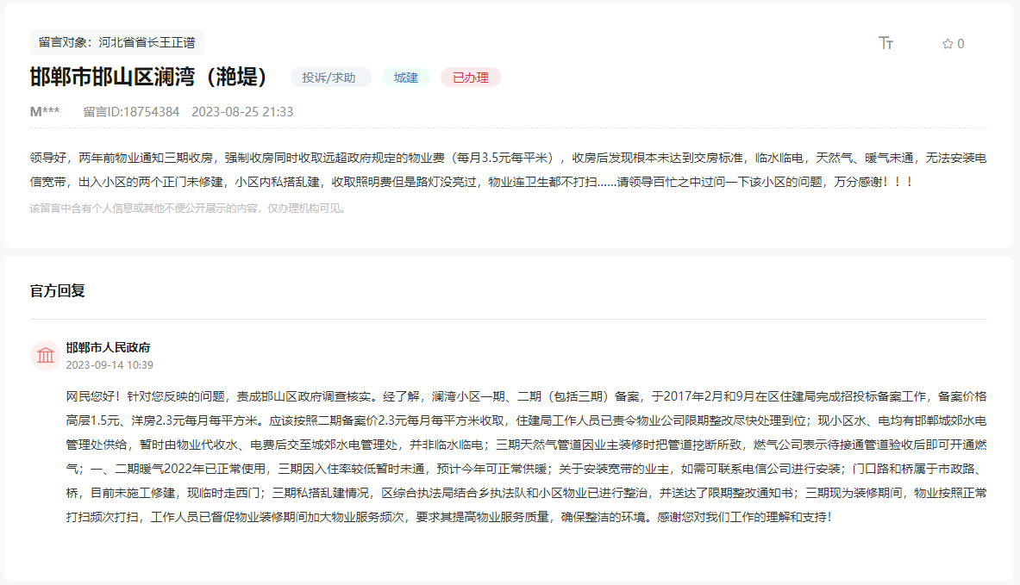The height and width of the screenshot is (585, 1020).
Task: Click the reply timestamp 2023-09-14 10:39
Action: click(110, 365)
